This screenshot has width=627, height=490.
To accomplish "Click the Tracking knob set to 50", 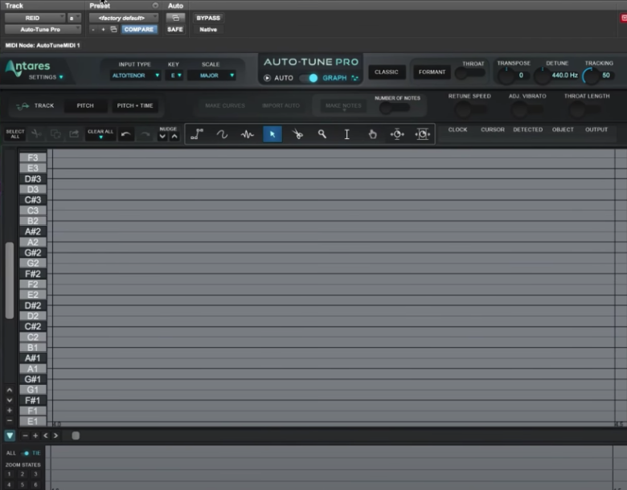I will tap(591, 76).
